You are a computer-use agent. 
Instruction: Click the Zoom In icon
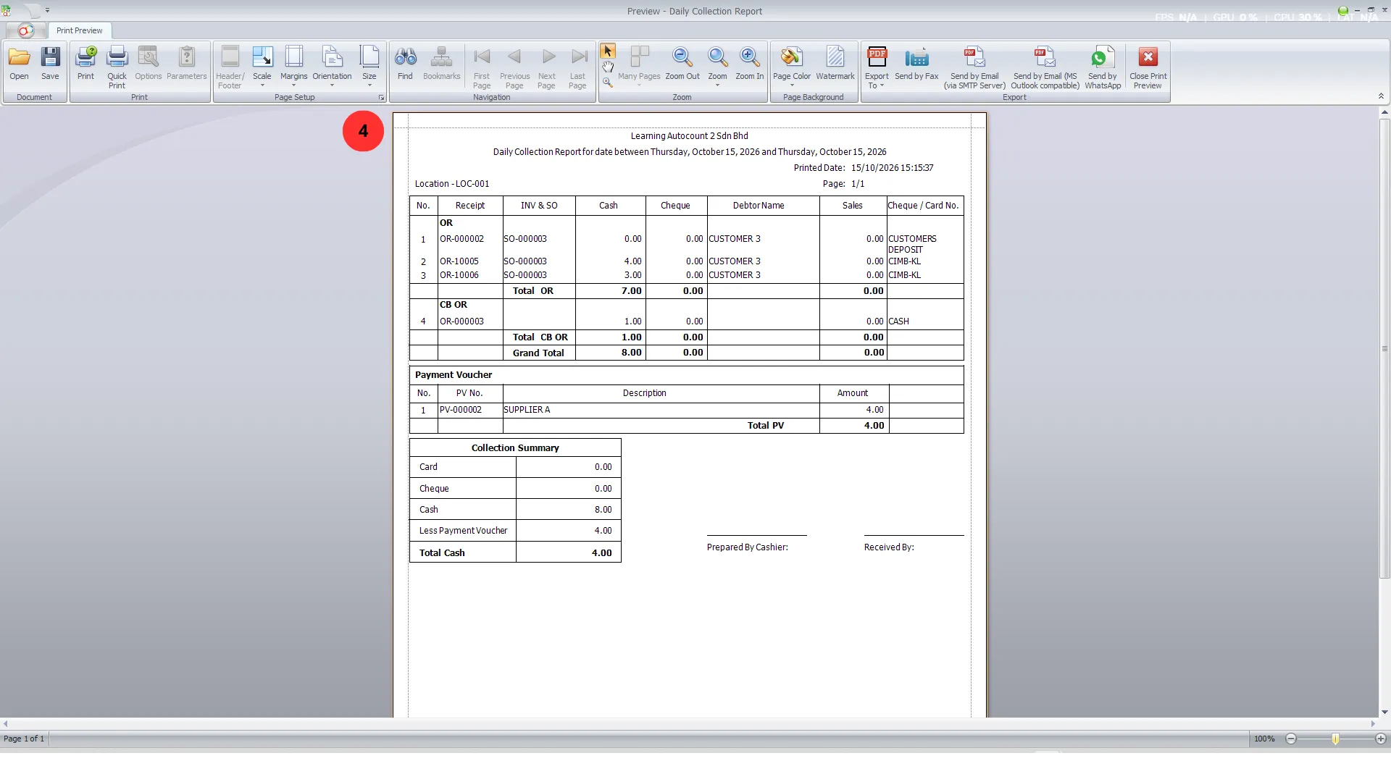pos(750,63)
